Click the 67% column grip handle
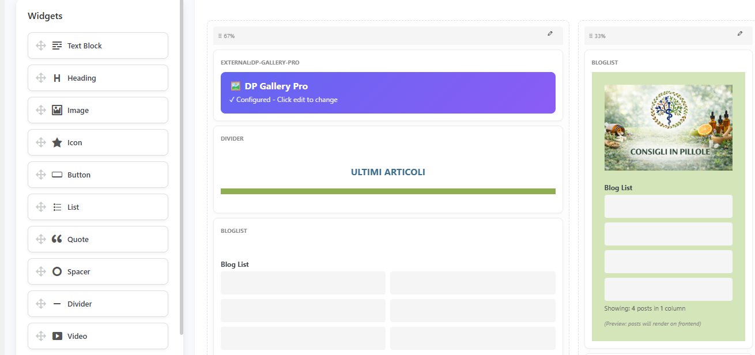 point(220,36)
